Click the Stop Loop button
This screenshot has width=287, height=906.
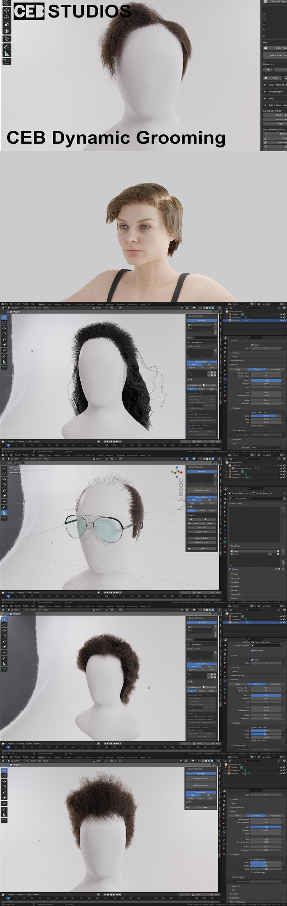tap(202, 528)
